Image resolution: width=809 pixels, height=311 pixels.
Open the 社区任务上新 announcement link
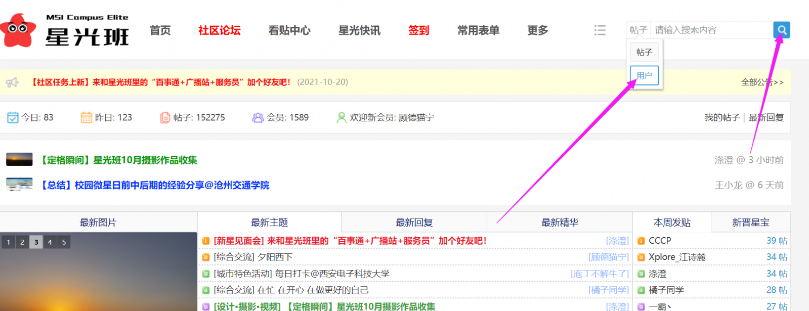pos(161,82)
